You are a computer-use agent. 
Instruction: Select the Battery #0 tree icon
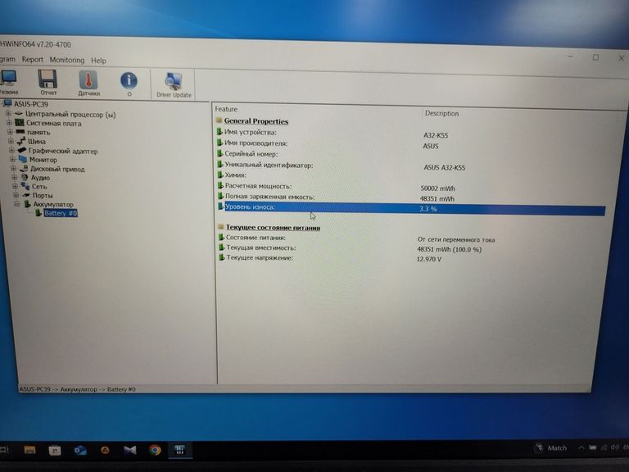[x=38, y=213]
